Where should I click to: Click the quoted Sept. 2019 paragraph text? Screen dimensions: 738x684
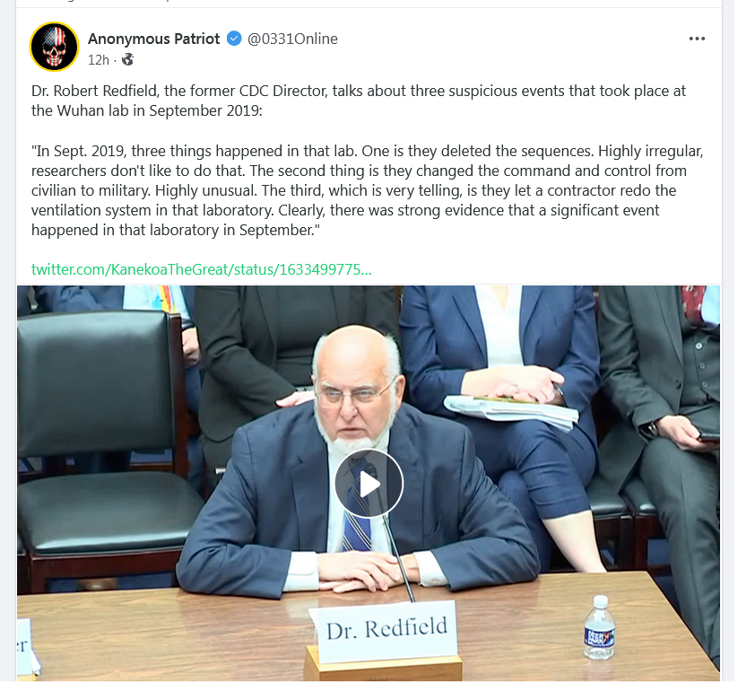[x=367, y=190]
